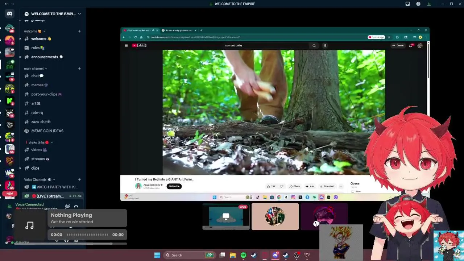Screen dimensions: 464x261
Task: Bookmark page with the browser star icon
Action: [389, 37]
